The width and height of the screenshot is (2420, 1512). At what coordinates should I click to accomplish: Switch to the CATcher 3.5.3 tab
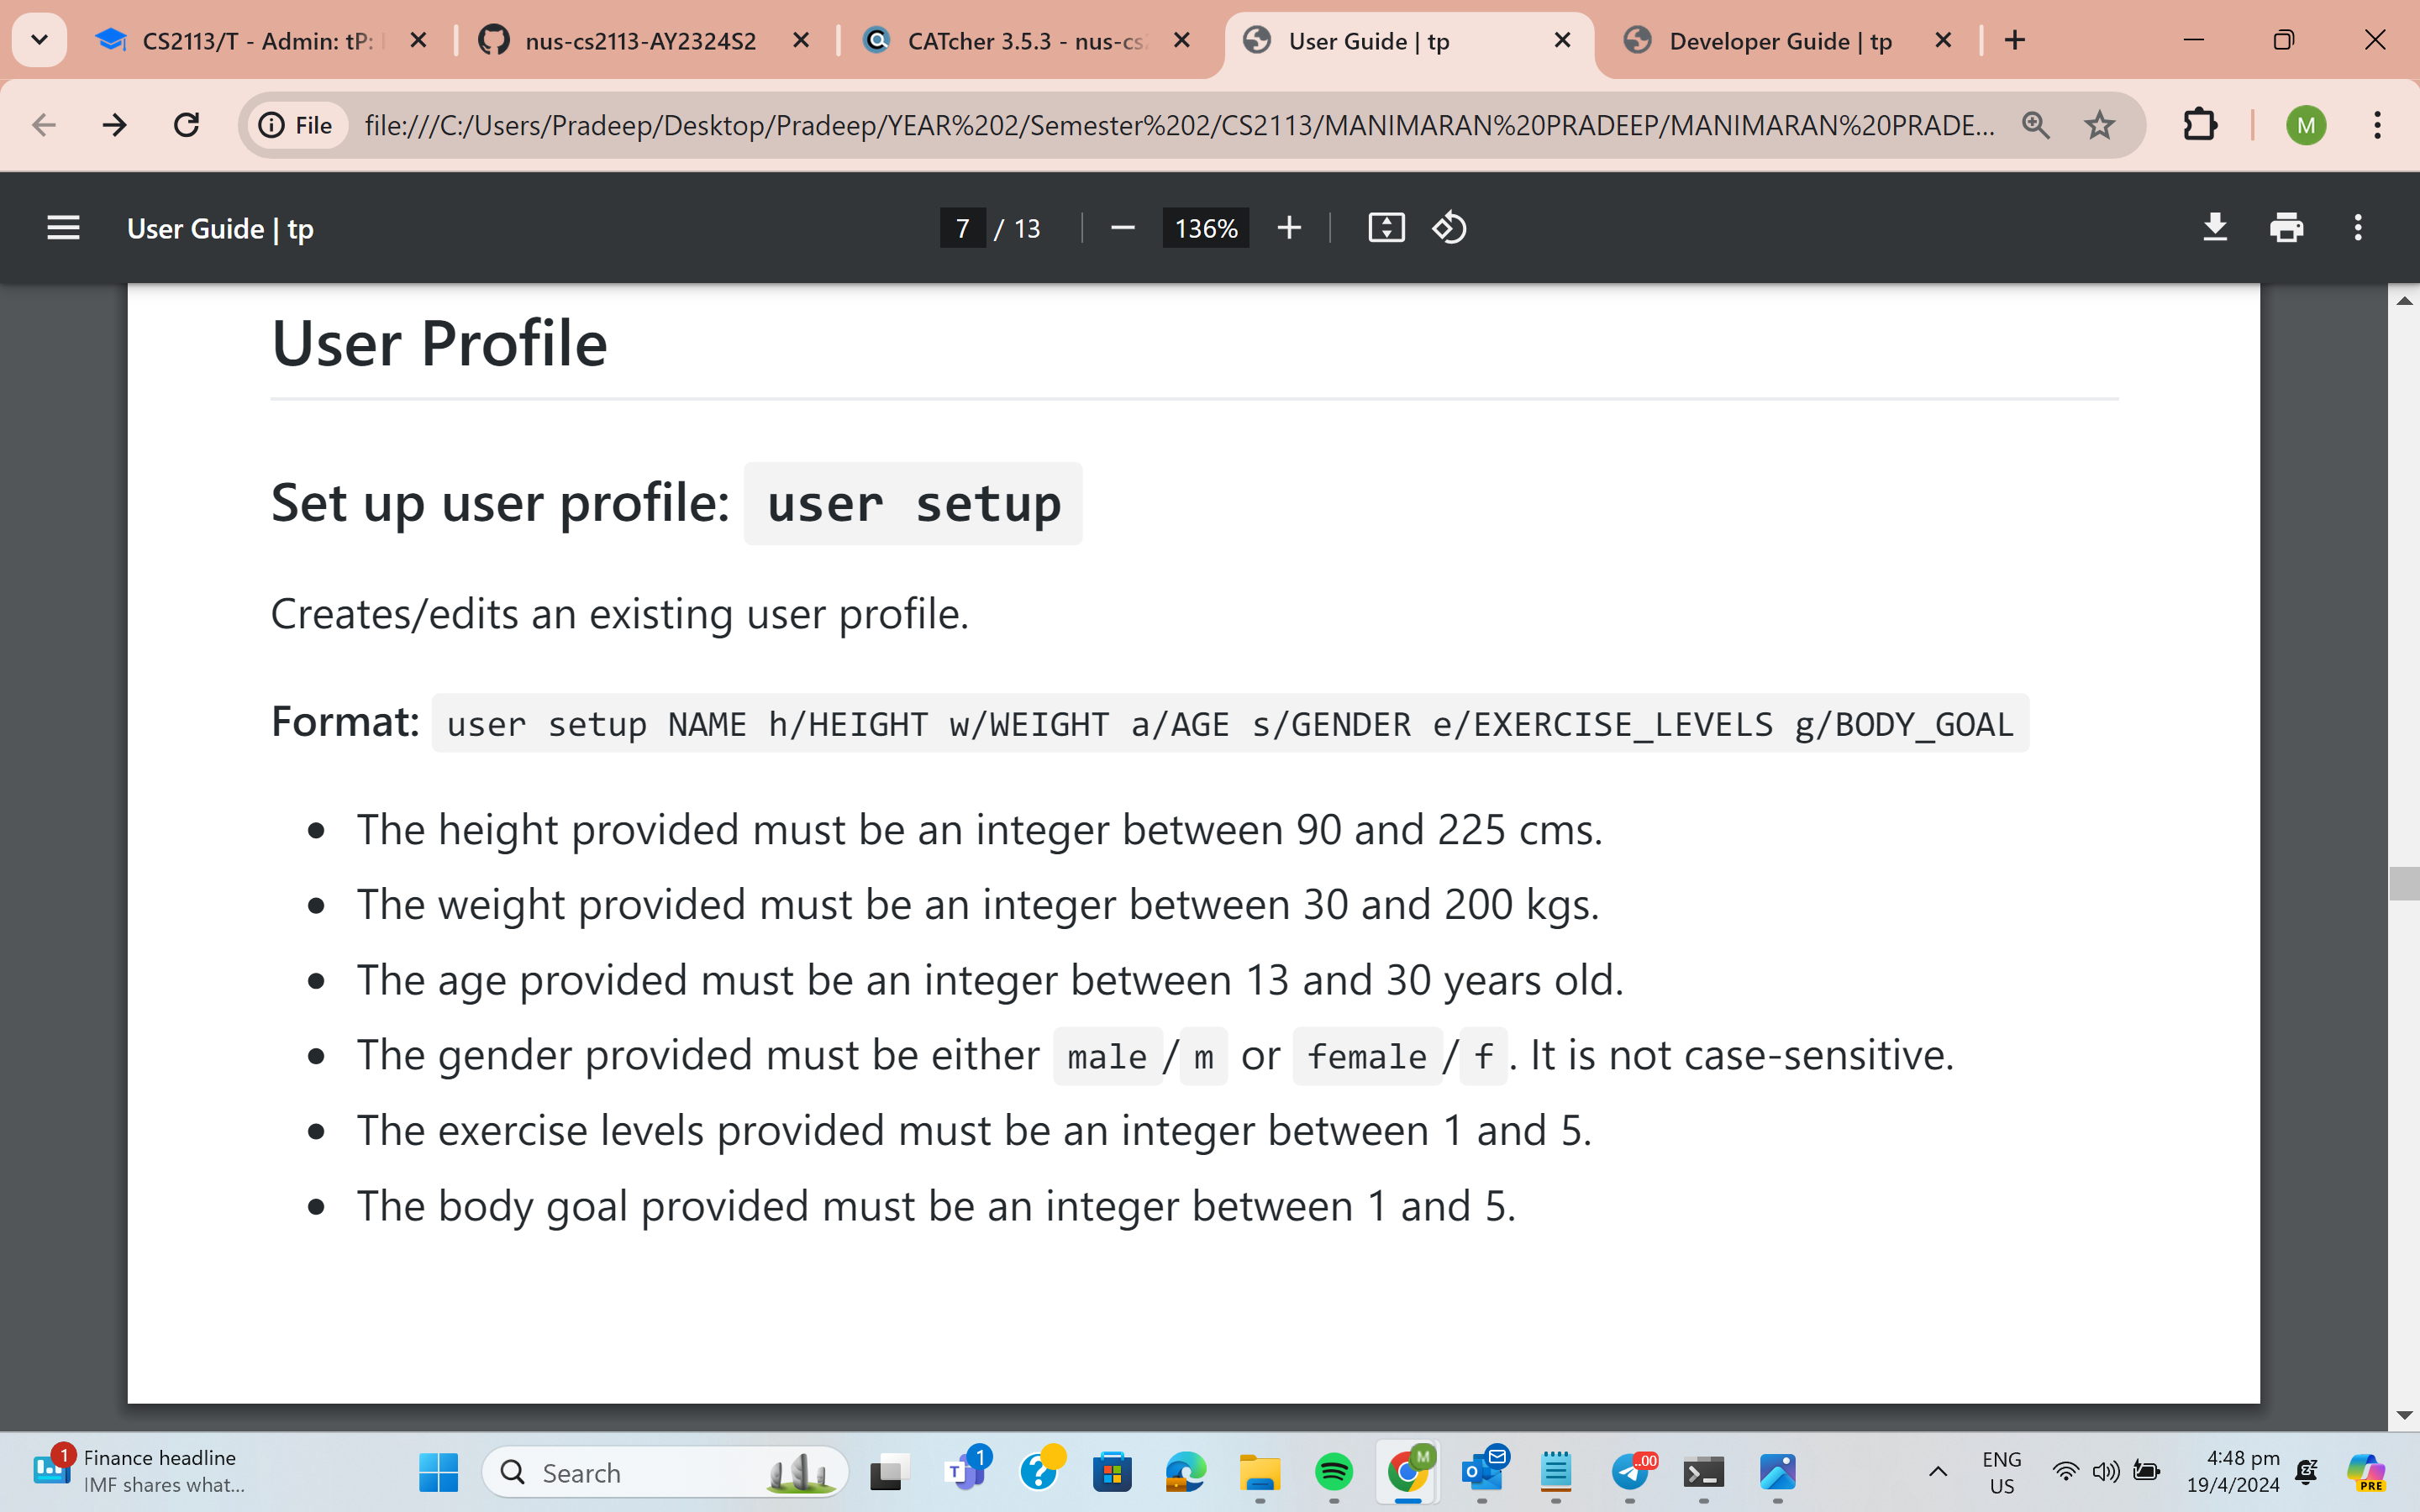point(1025,41)
